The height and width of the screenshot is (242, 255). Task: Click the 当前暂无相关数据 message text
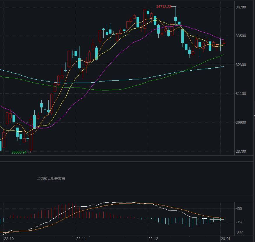pyautogui.click(x=51, y=179)
